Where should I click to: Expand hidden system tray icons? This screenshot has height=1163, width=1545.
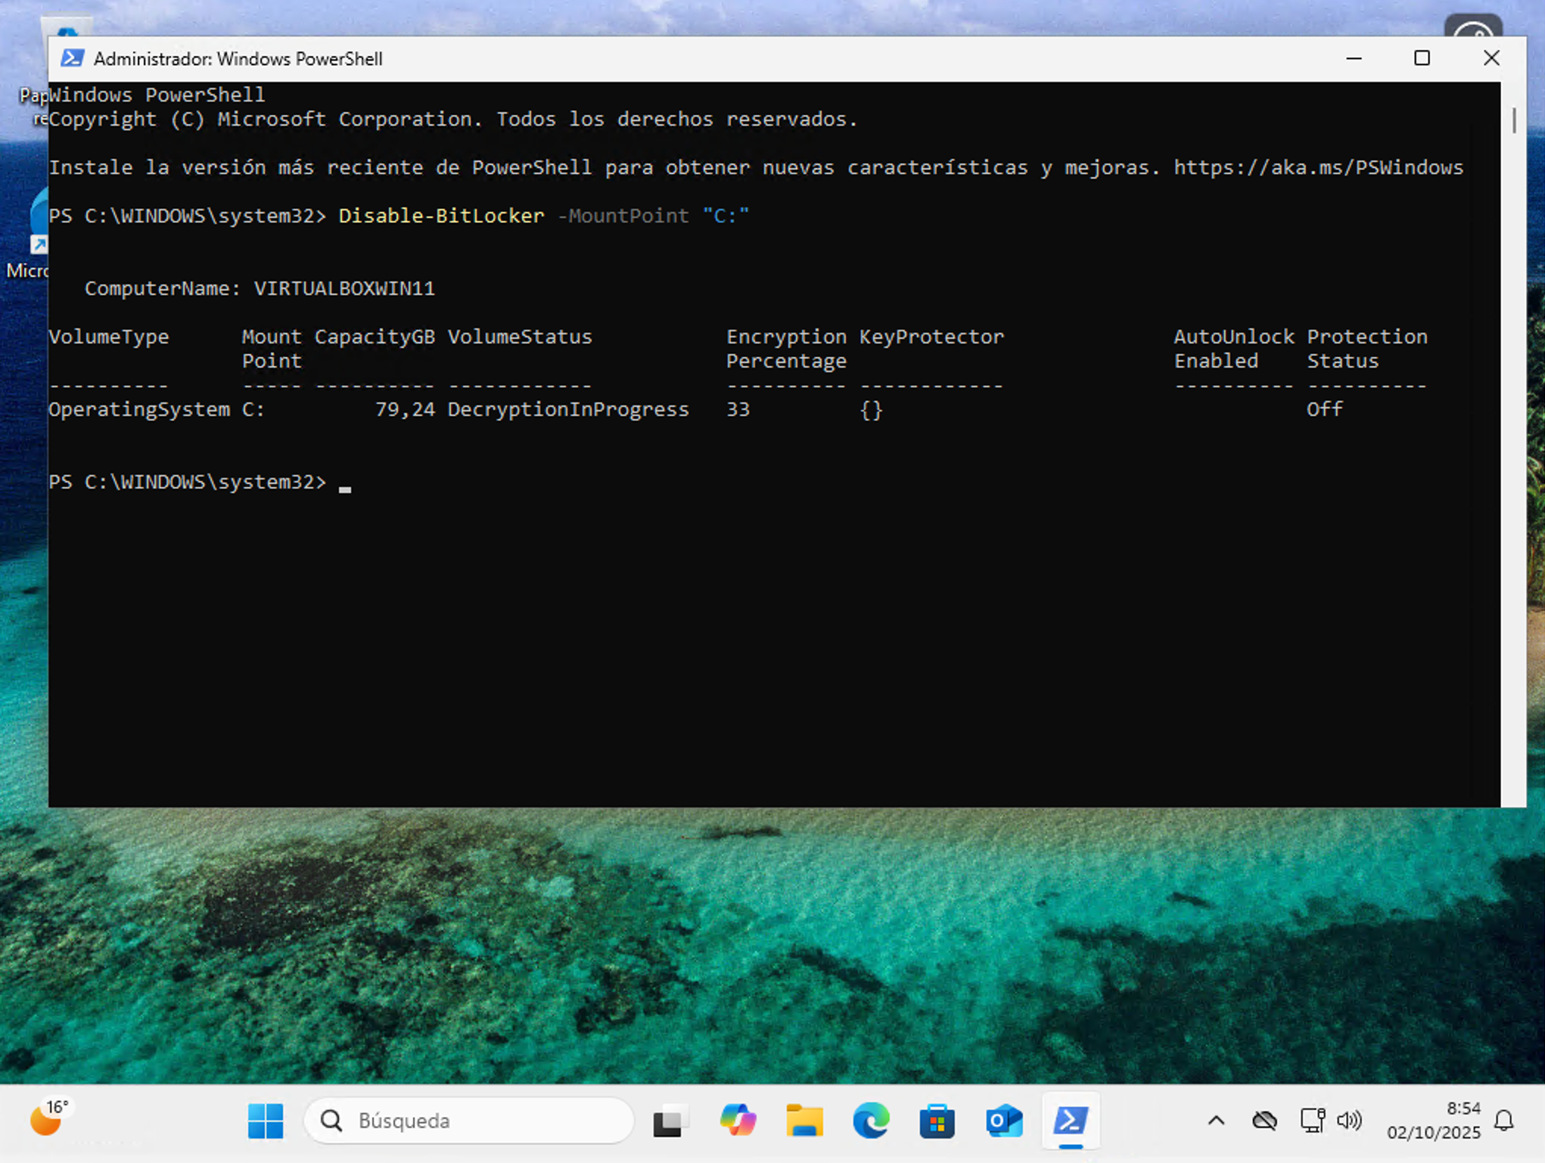coord(1216,1121)
